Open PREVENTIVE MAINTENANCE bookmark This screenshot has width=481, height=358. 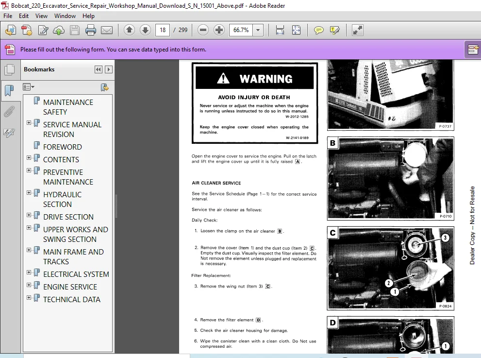pyautogui.click(x=68, y=177)
